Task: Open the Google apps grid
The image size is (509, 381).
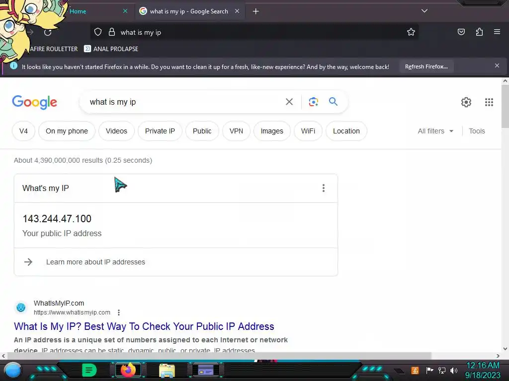Action: click(x=489, y=102)
